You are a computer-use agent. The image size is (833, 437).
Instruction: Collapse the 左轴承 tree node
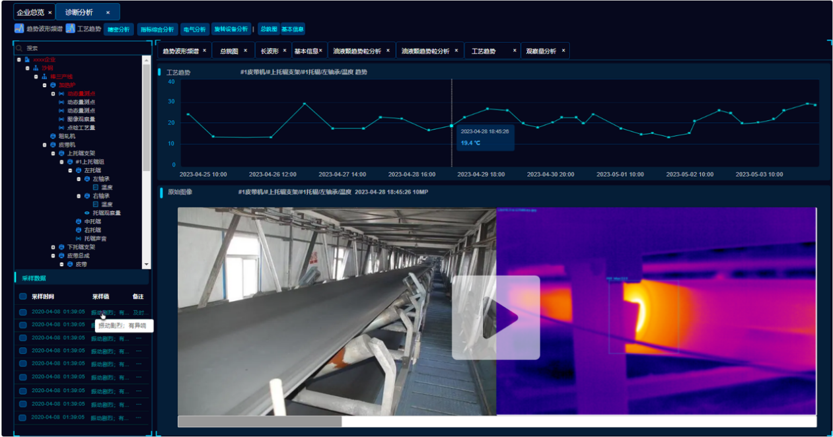pos(79,179)
